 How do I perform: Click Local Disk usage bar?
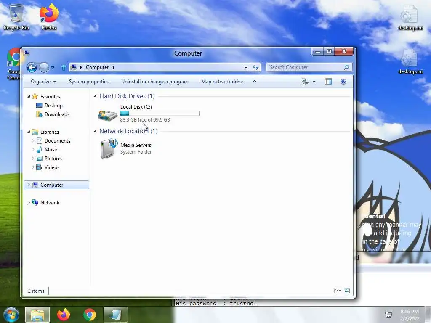[x=160, y=114]
